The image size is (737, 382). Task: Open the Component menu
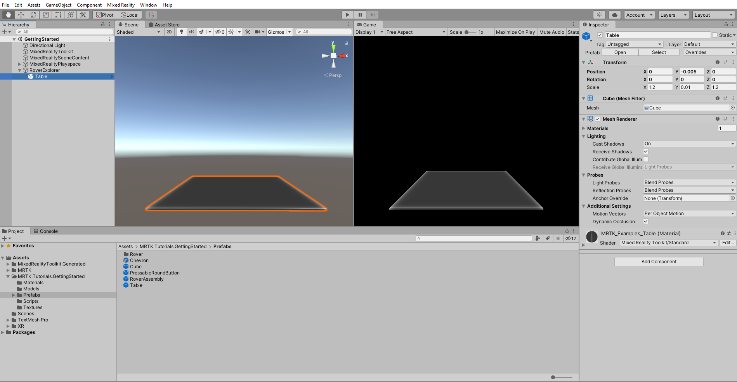[89, 5]
